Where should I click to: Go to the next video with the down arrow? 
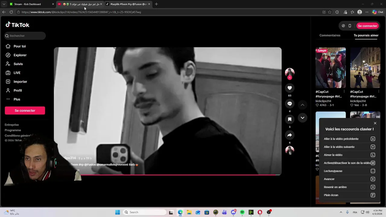click(x=302, y=118)
